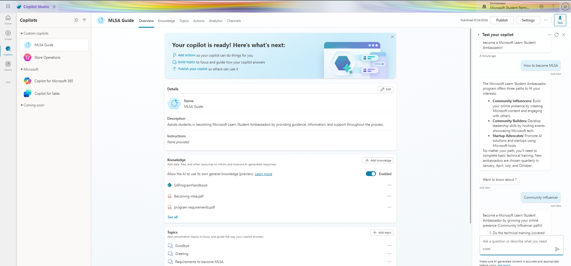Viewport: 571px width, 266px height.
Task: Unpin the Copilots side panel
Action: click(x=76, y=20)
